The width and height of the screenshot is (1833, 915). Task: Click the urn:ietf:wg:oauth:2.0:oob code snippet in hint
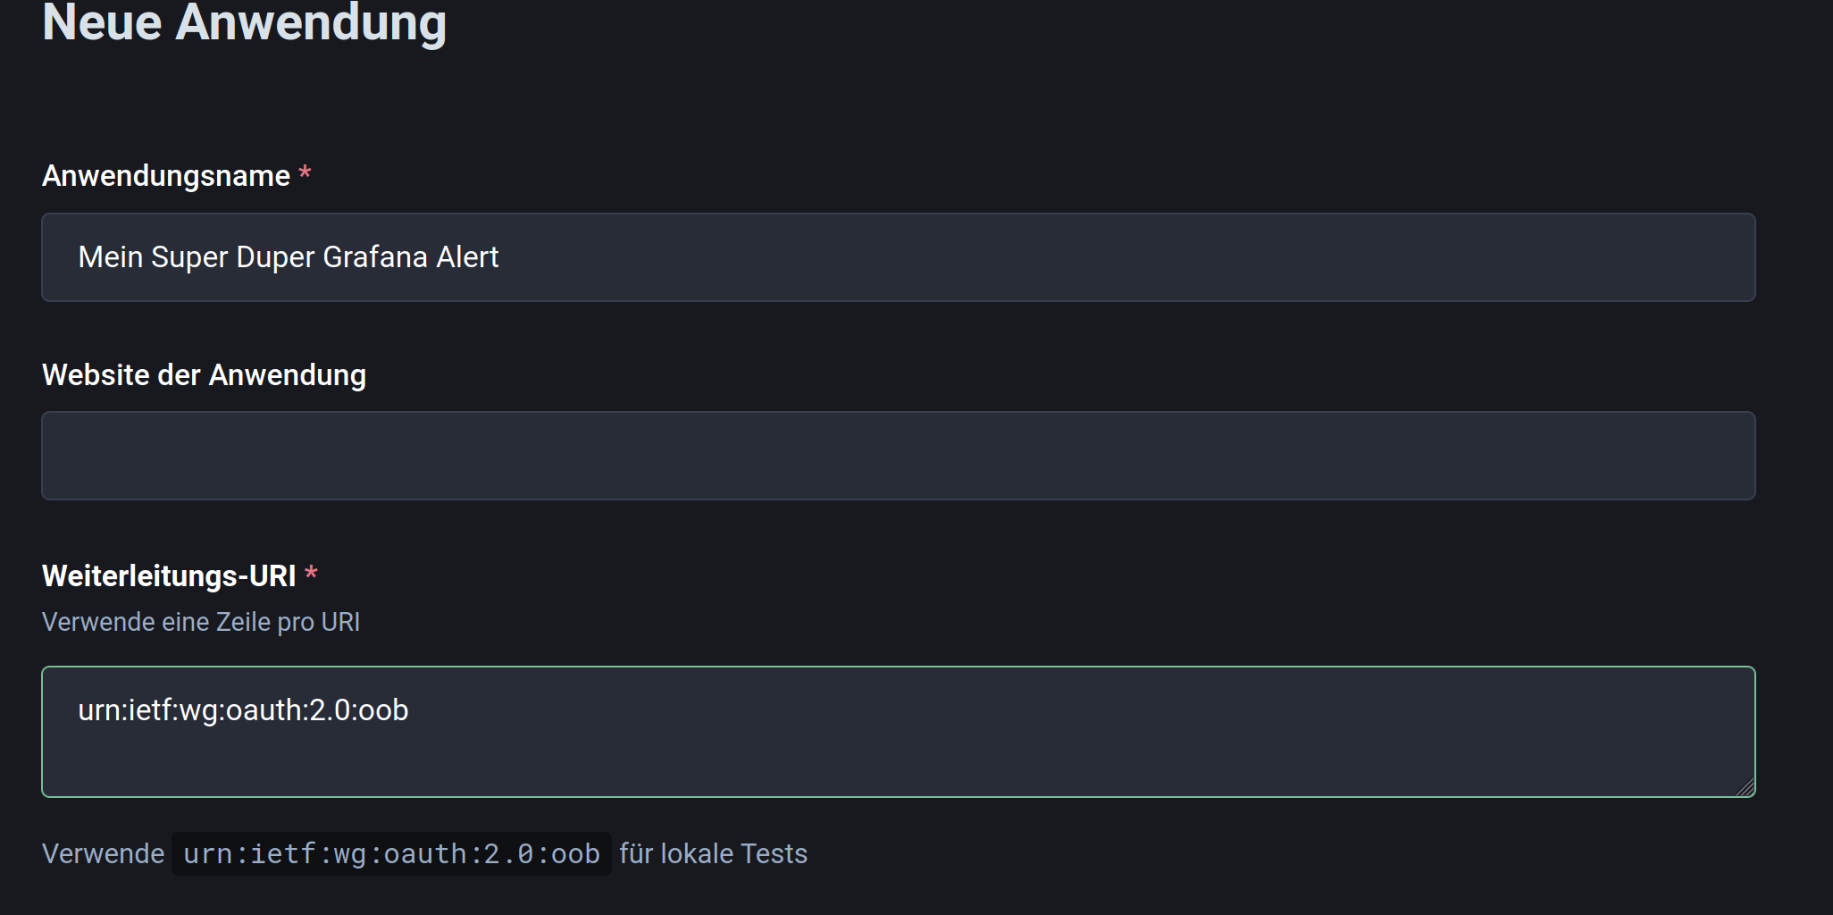tap(391, 854)
